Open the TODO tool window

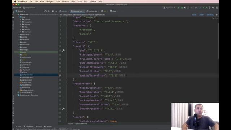point(39,126)
